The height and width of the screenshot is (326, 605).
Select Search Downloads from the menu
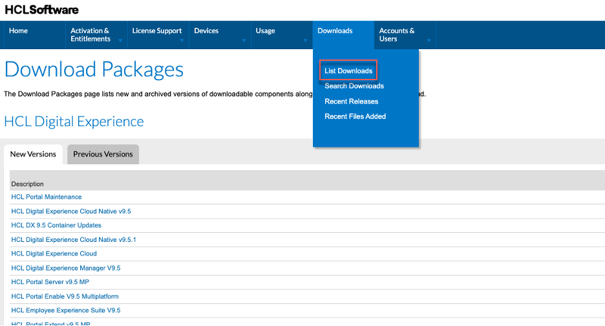pyautogui.click(x=354, y=86)
